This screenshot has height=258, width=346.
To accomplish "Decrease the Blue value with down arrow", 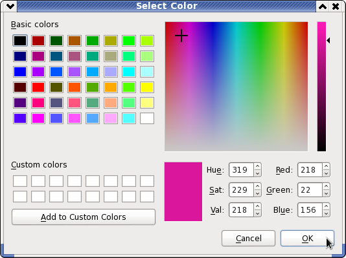I will pyautogui.click(x=326, y=213).
